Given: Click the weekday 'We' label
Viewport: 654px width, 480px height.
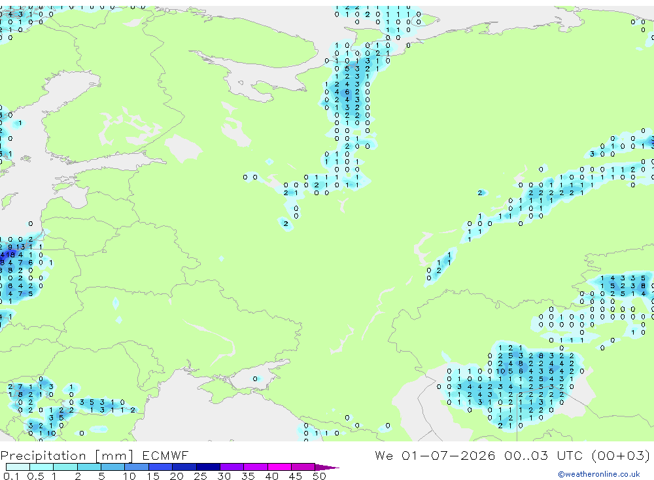Looking at the screenshot, I should pyautogui.click(x=384, y=455).
